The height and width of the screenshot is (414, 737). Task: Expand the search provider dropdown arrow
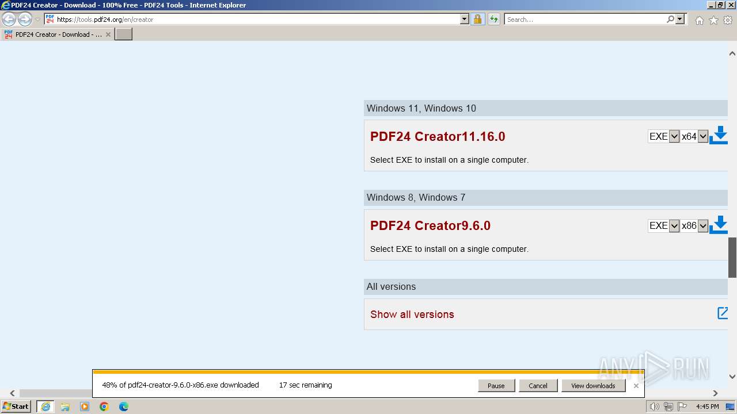(680, 19)
